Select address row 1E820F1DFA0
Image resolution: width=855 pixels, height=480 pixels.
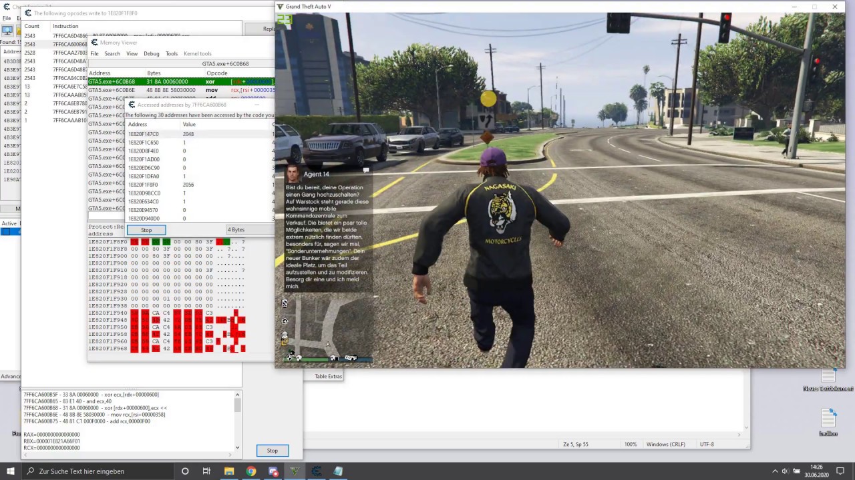click(200, 176)
